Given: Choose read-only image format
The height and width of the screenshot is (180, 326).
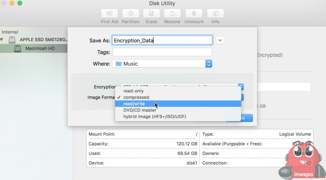Looking at the screenshot, I should click(x=134, y=91).
